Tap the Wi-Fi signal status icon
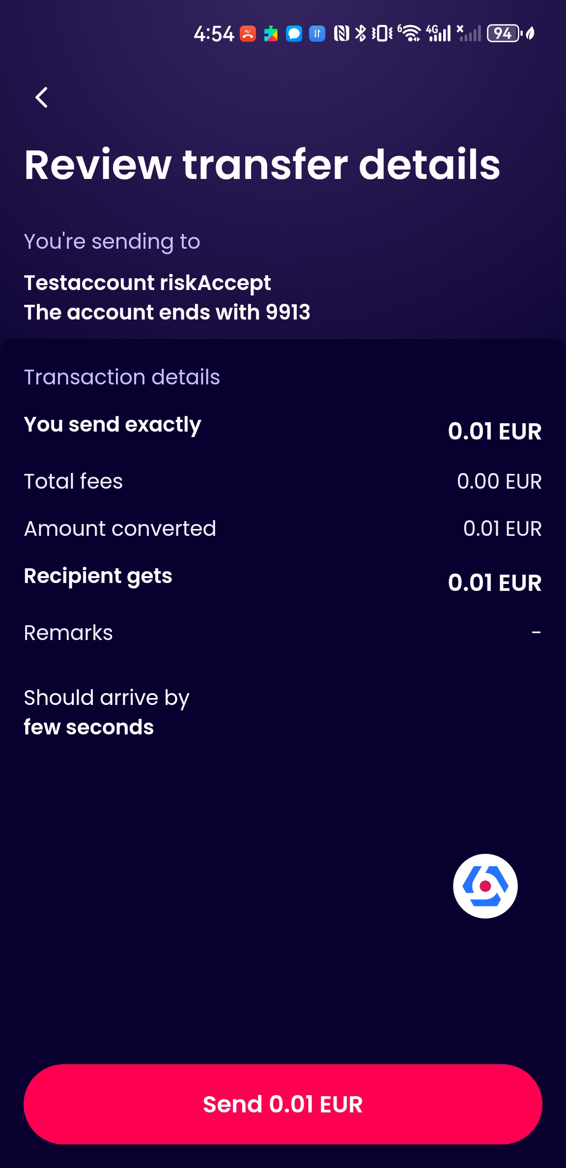 click(410, 33)
